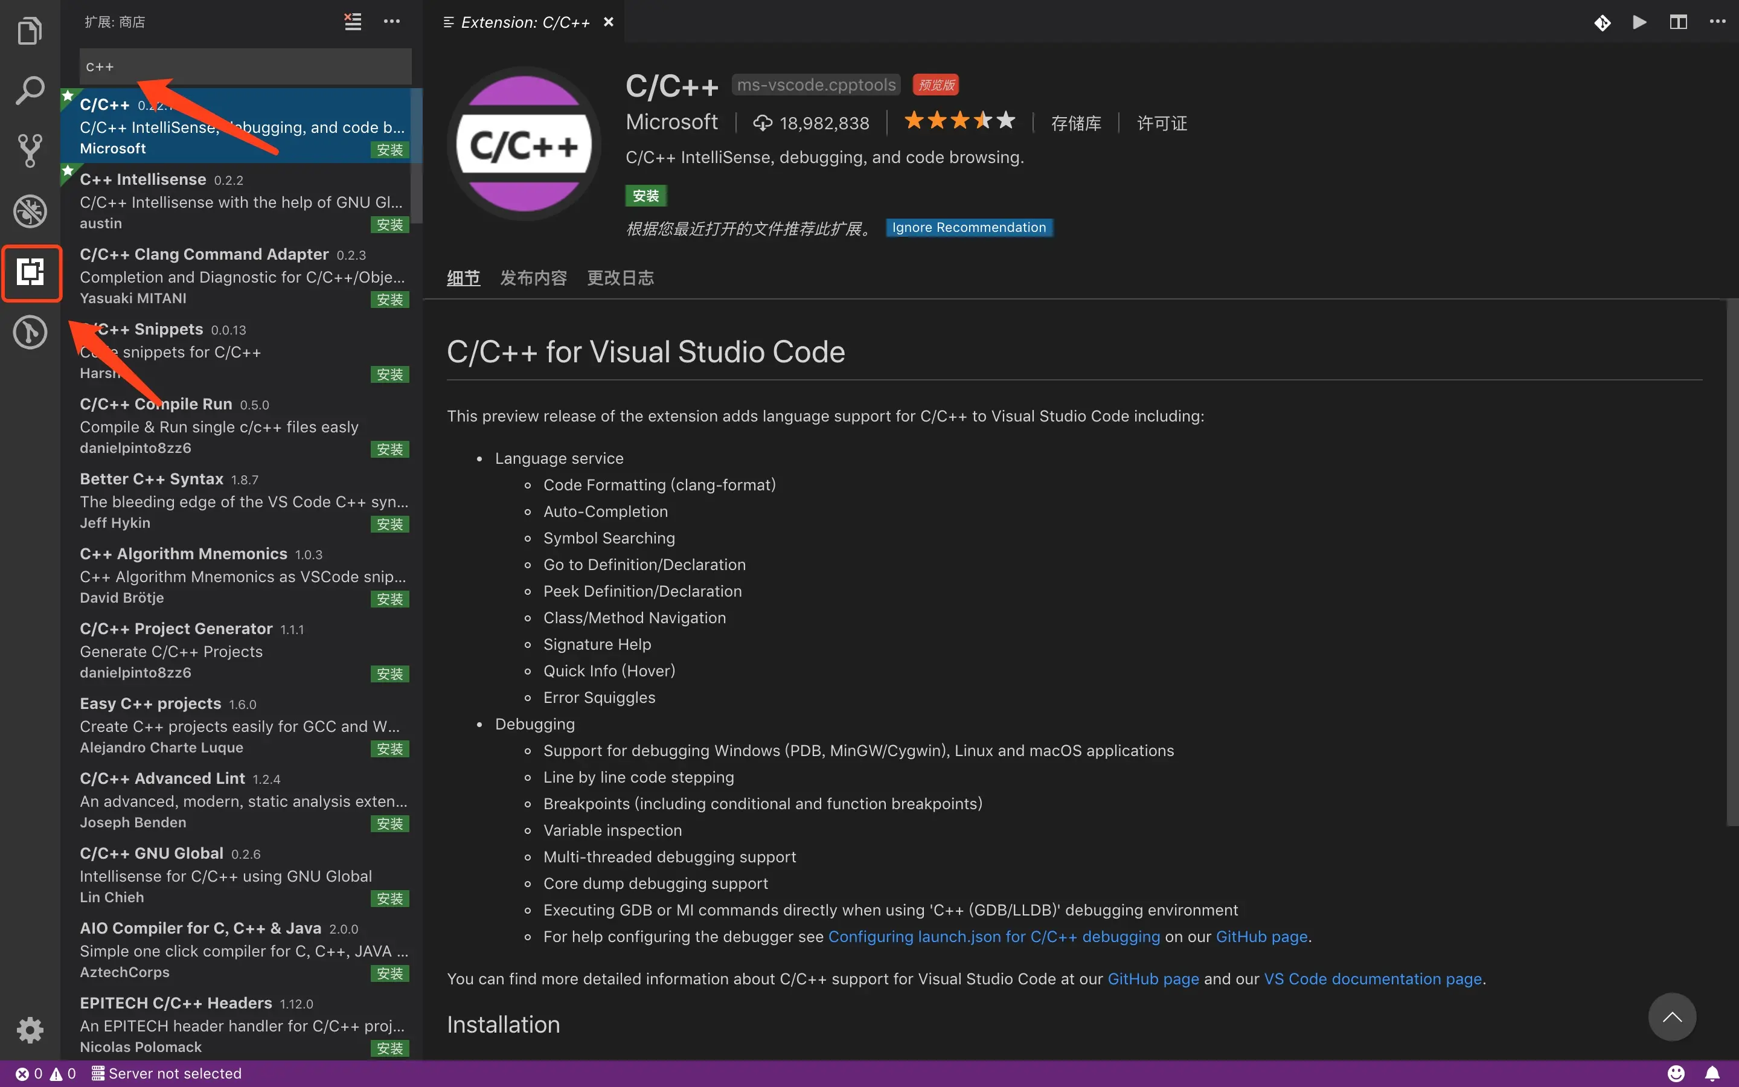The image size is (1739, 1087).
Task: Switch to the 发布内容 tab
Action: (533, 278)
